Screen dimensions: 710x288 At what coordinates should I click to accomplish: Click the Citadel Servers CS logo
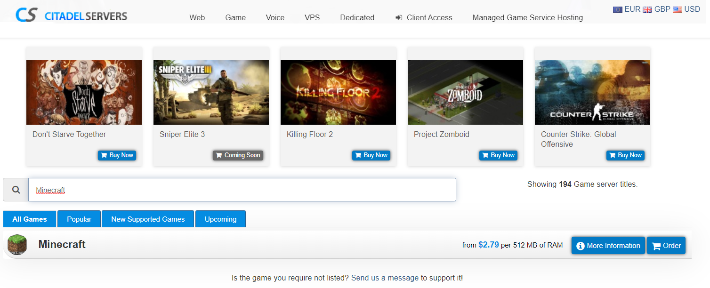click(x=72, y=15)
